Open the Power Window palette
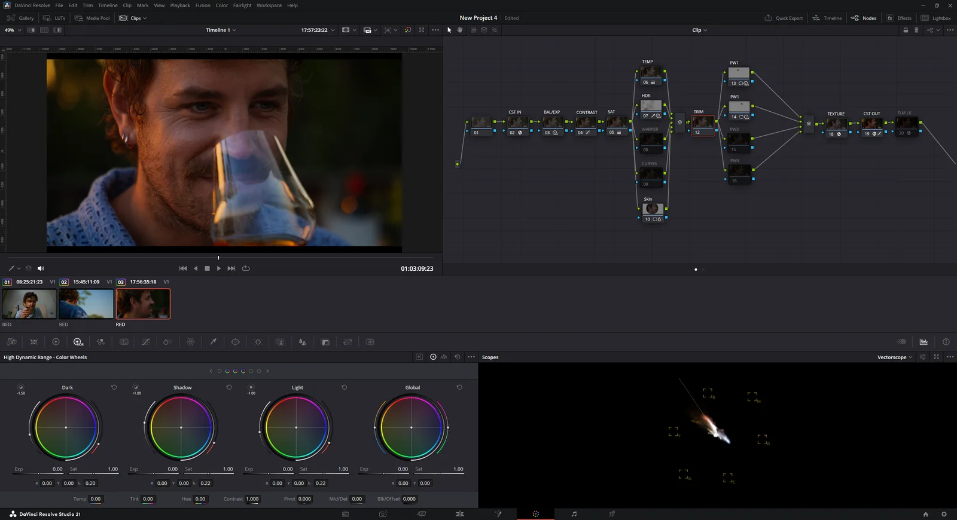 236,342
